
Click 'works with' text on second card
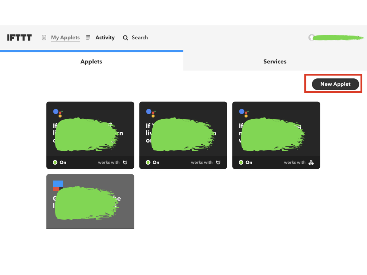coord(202,162)
